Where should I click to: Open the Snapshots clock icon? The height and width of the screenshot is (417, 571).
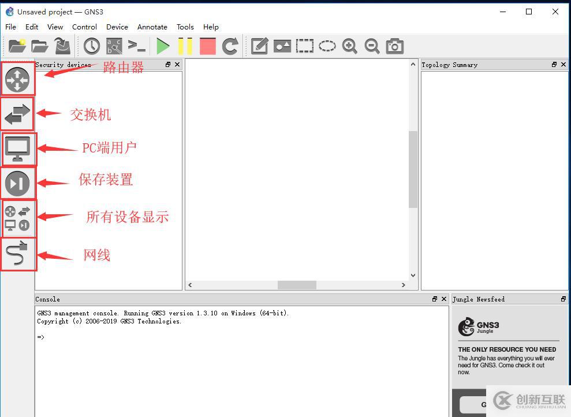click(x=92, y=46)
